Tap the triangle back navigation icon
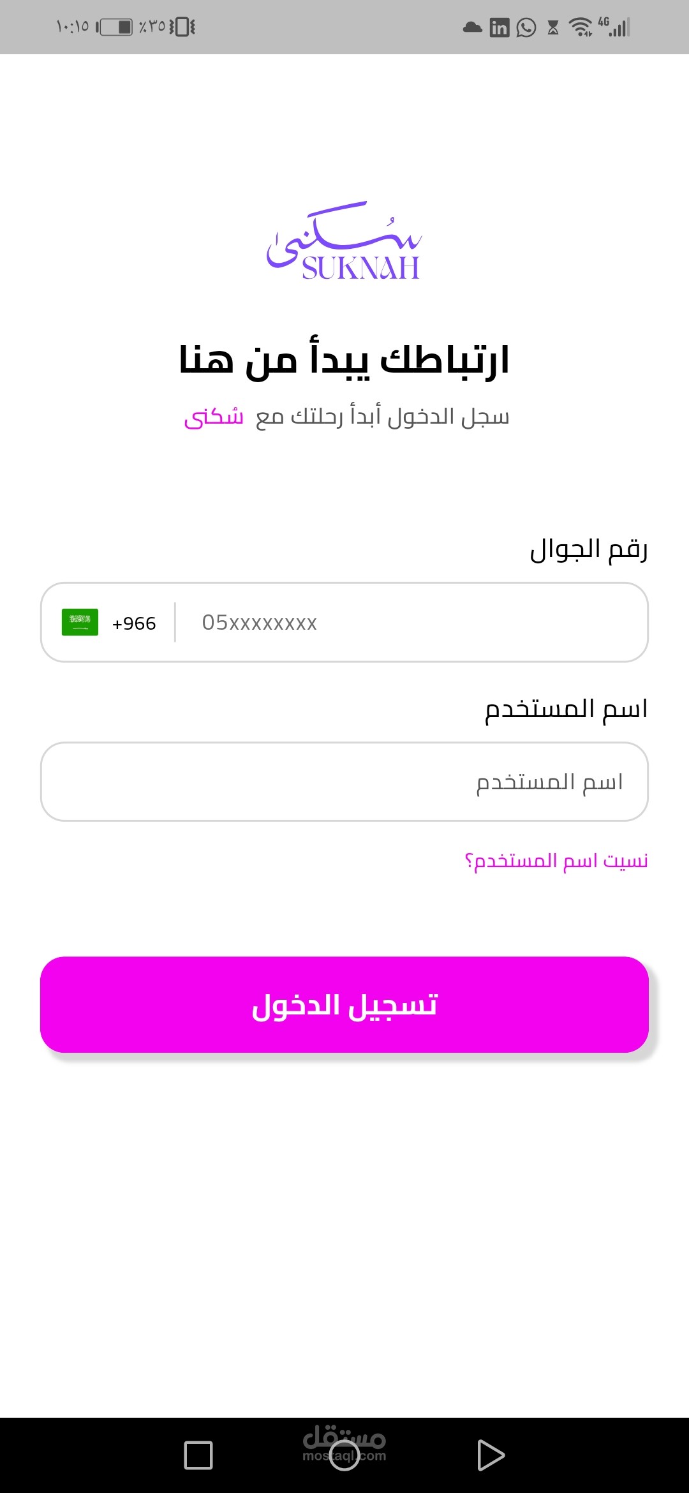Viewport: 689px width, 1493px height. click(x=491, y=1455)
